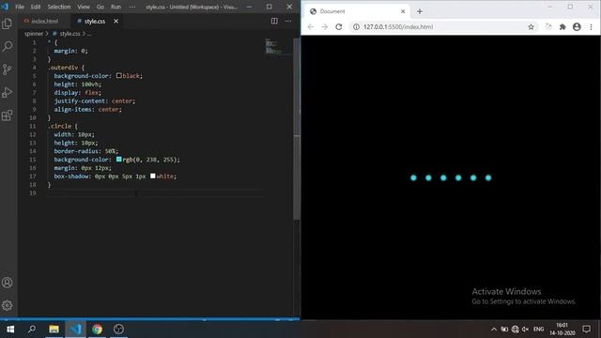This screenshot has height=338, width=601.
Task: Open File Explorer from taskbar
Action: pos(54,330)
